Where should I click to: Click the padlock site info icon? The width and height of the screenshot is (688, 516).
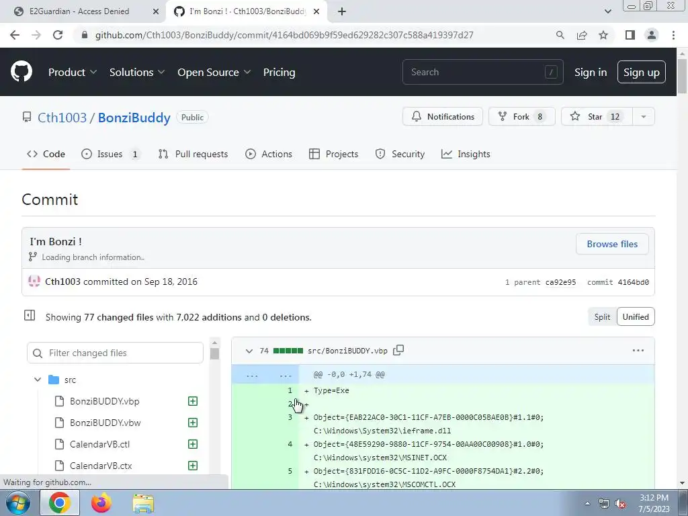[85, 35]
